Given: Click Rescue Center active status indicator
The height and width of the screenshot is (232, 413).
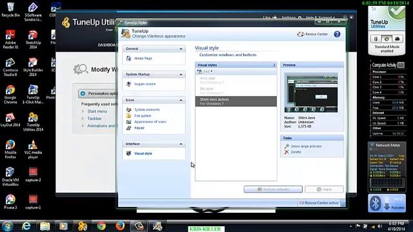Looking at the screenshot, I should pos(319,203).
